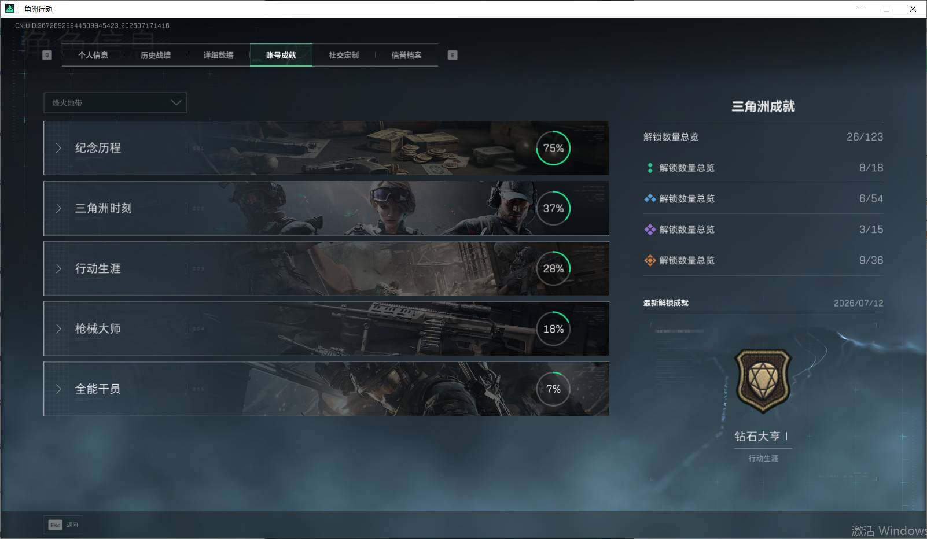This screenshot has width=927, height=539.
Task: Expand the 三角洲时刻 category chevron
Action: [58, 208]
